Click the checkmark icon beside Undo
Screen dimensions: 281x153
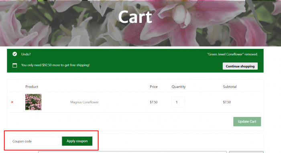click(15, 54)
